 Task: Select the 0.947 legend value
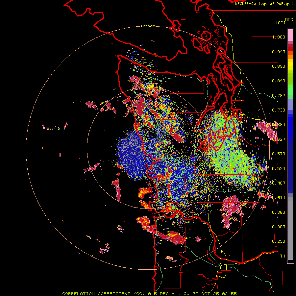click(279, 52)
